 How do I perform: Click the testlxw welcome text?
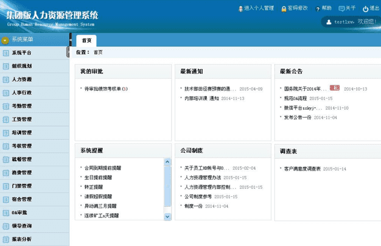[x=355, y=22]
